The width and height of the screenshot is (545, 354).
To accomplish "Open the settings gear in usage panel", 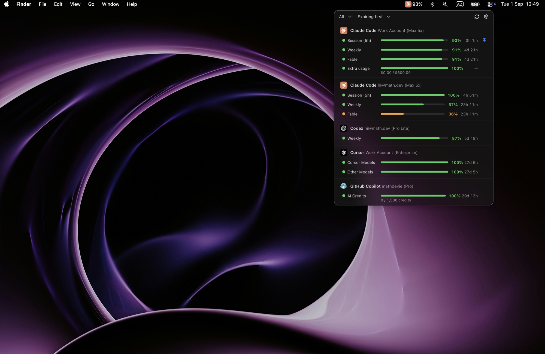I will coord(486,17).
